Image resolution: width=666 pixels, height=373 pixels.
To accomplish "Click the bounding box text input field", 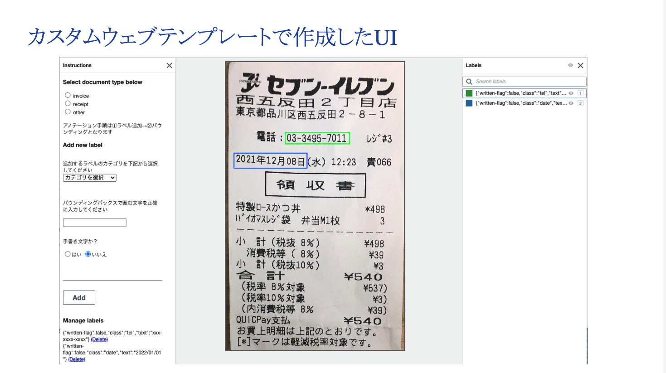I will click(x=95, y=223).
